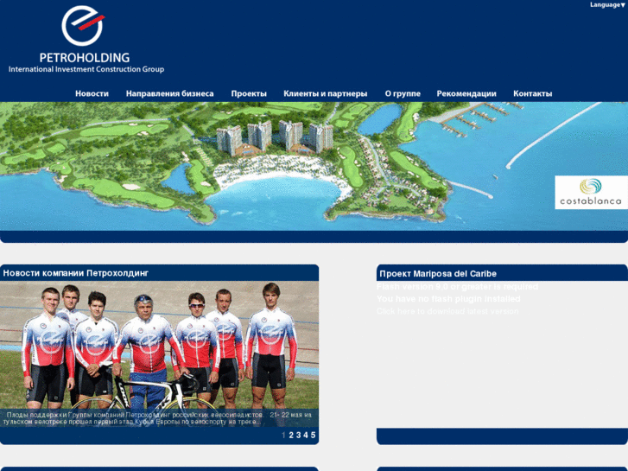
Task: Switch to news slide 2
Action: coord(291,435)
